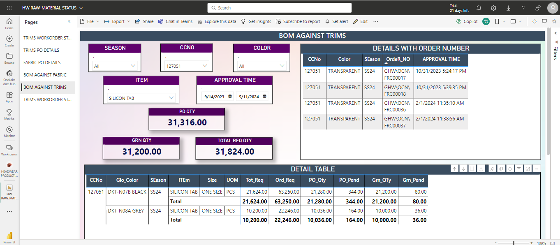The image size is (560, 245).
Task: Open the notifications bell in header
Action: click(479, 8)
